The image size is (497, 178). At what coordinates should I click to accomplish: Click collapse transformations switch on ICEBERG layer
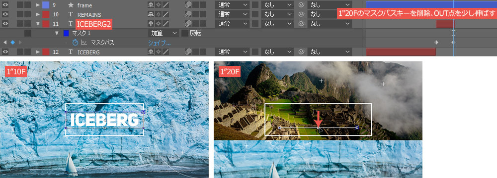pos(158,52)
